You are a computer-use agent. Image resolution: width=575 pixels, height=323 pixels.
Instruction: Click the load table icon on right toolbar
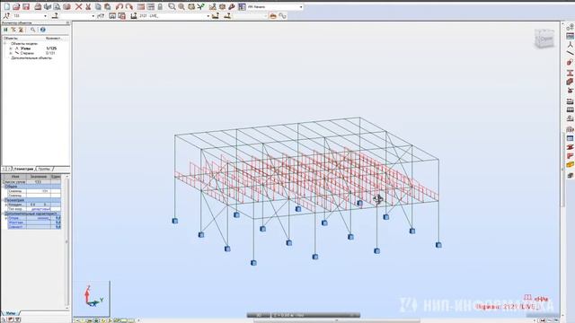[570, 109]
